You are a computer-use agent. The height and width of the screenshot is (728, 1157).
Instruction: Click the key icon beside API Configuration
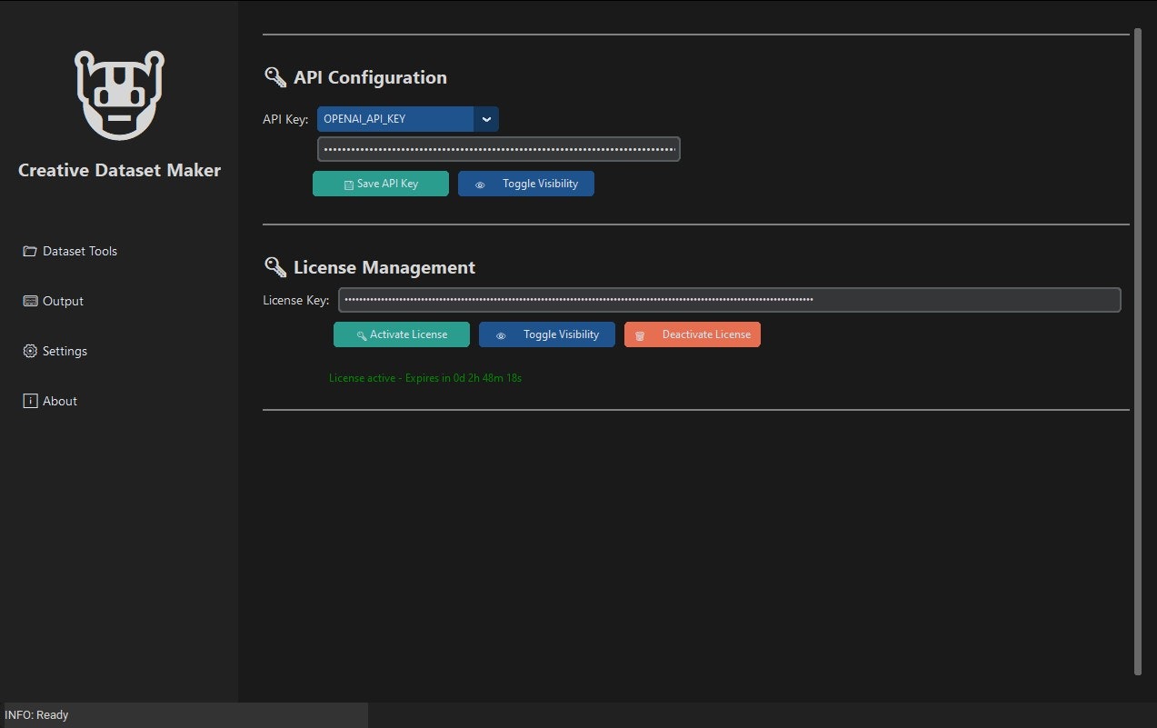(x=275, y=77)
